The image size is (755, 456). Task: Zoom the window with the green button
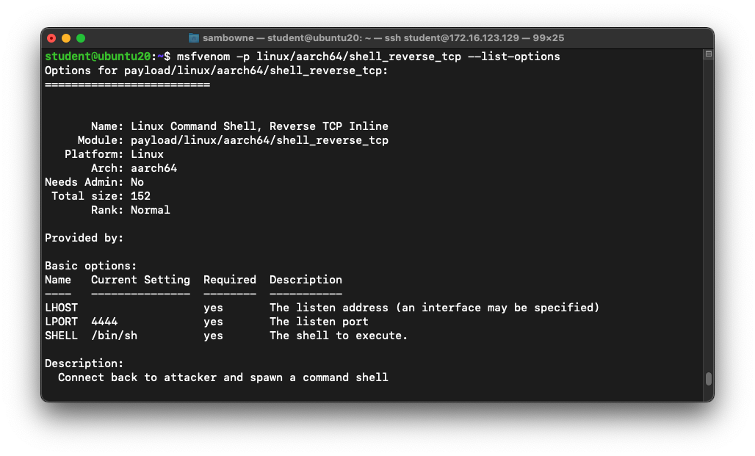[81, 38]
